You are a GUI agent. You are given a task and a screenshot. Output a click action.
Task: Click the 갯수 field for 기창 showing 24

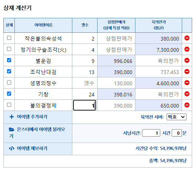coord(85,94)
